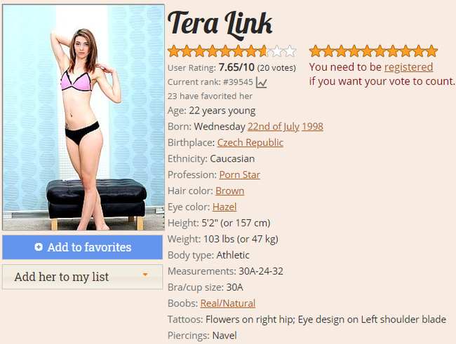Open the Real/Natural link
The image size is (456, 344).
(228, 303)
